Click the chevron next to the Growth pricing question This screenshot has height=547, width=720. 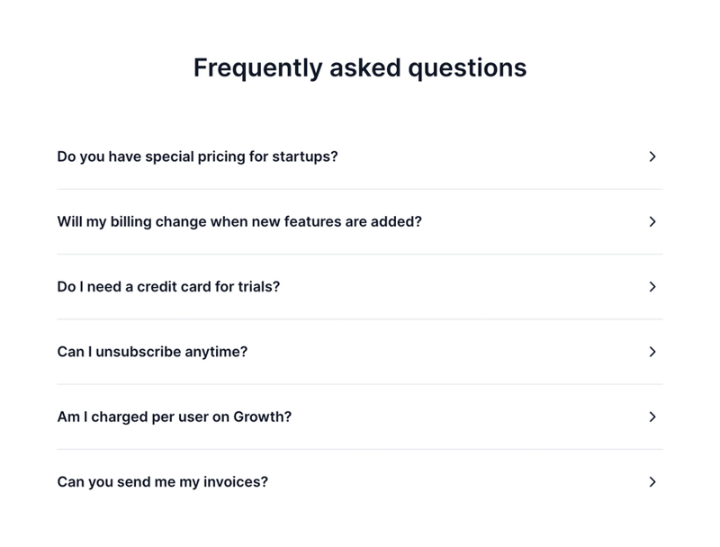click(652, 417)
